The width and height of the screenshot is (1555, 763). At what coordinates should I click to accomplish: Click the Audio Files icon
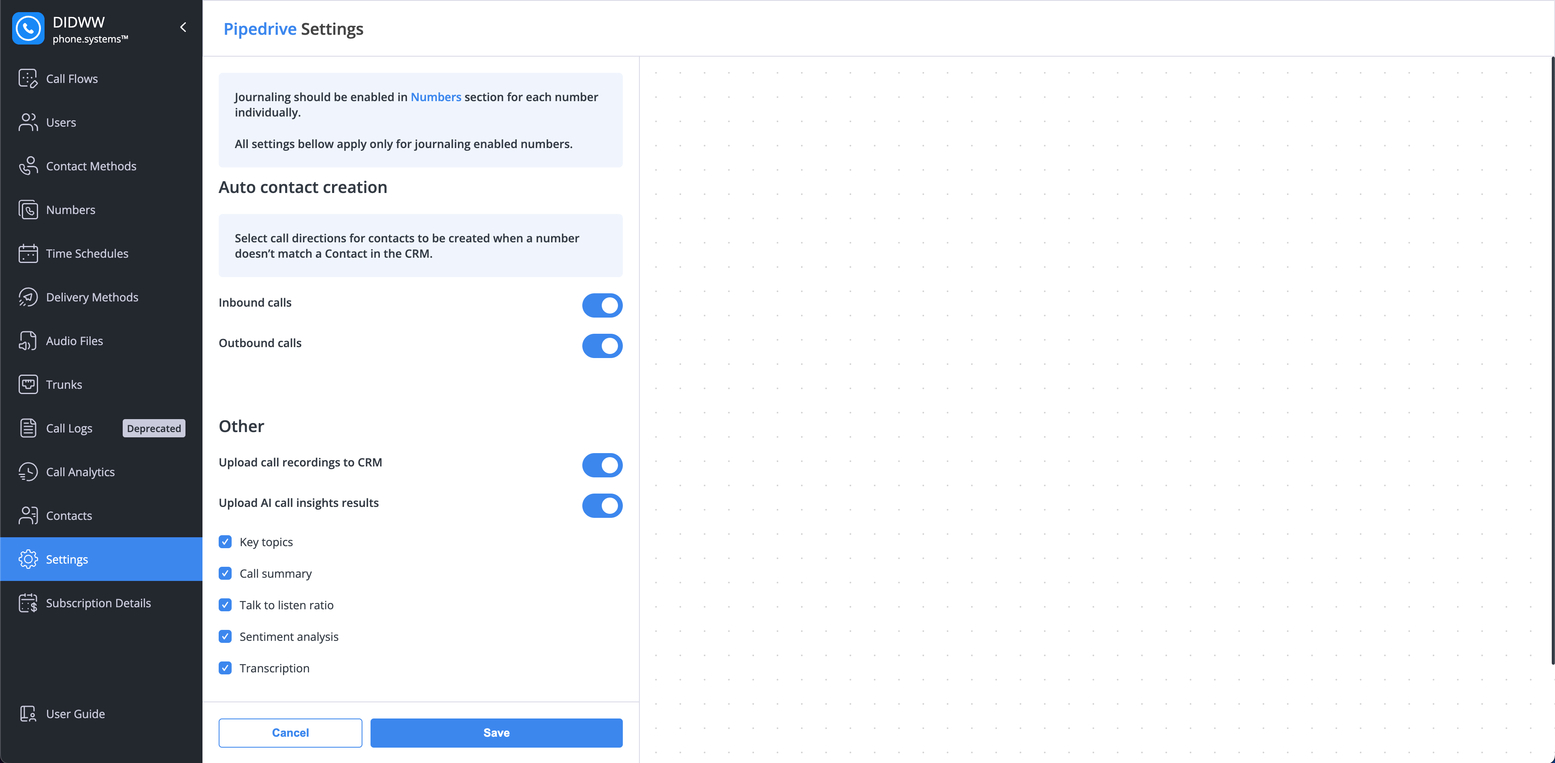[x=28, y=341]
